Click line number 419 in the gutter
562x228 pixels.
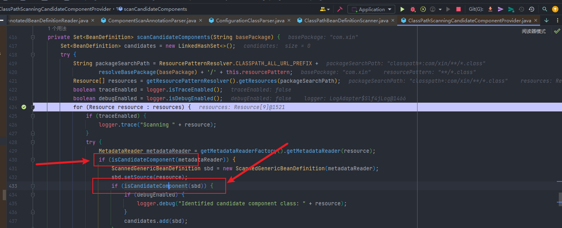(13, 63)
